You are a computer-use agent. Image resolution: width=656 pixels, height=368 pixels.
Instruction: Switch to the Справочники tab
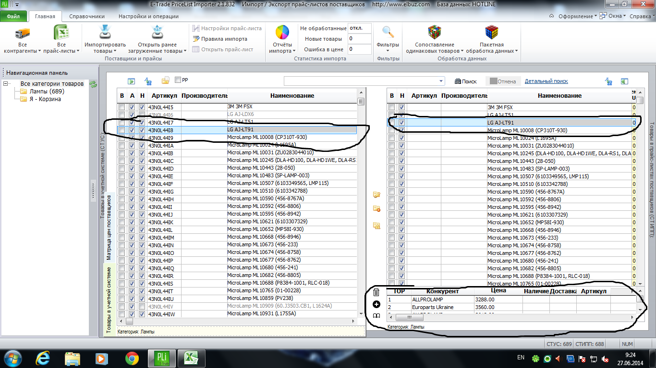87,16
